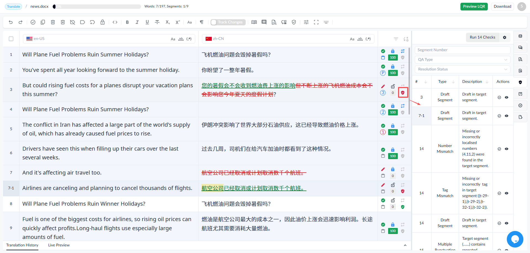Open user avatar S menu
The image size is (530, 253).
522,7
